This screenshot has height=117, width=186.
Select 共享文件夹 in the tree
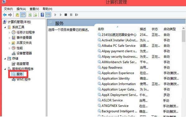(24, 43)
